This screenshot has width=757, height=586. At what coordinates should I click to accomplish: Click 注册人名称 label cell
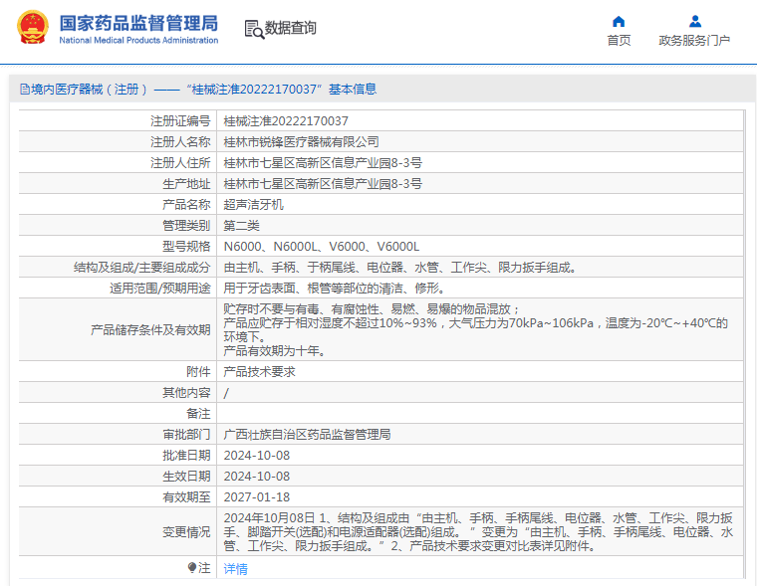(x=180, y=142)
